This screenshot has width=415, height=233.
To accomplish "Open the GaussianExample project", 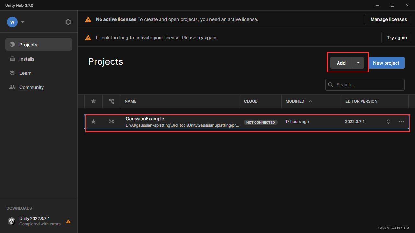I will 246,122.
